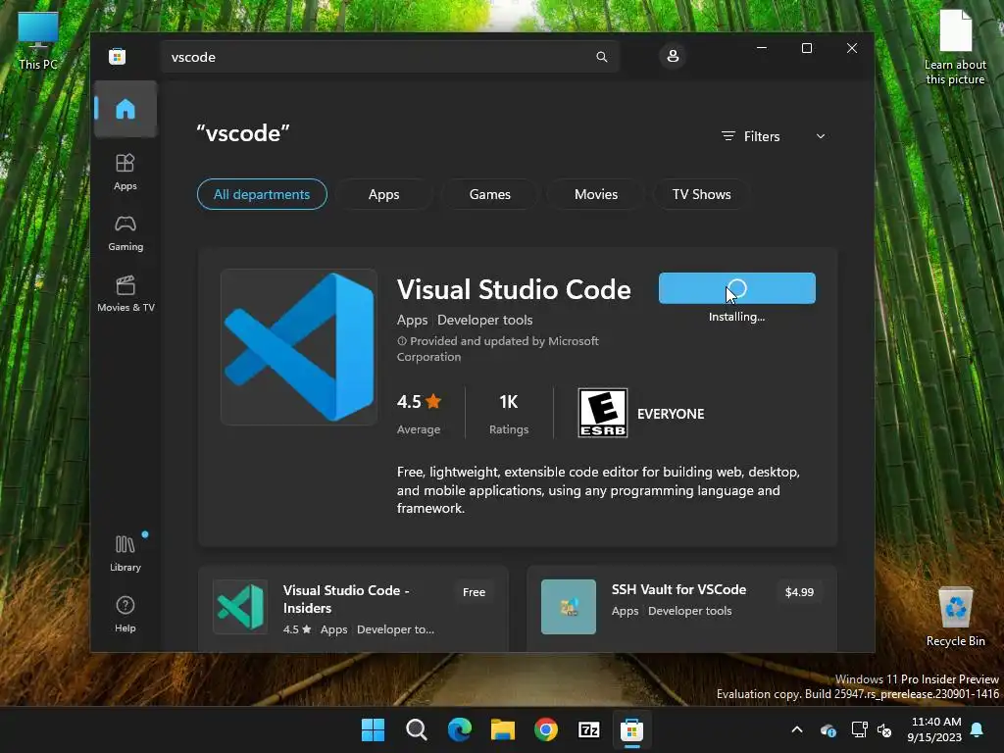Maximize the Microsoft Store window
The height and width of the screenshot is (753, 1004).
(807, 48)
